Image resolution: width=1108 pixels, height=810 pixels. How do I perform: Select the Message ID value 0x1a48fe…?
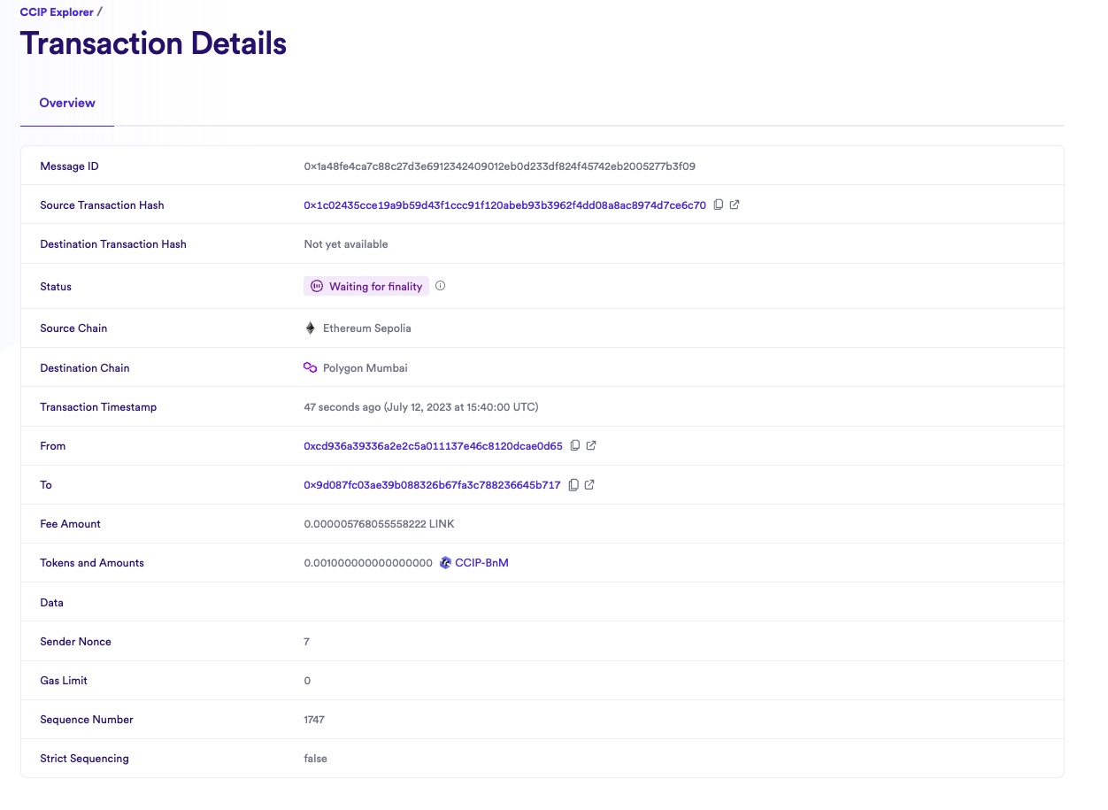[x=500, y=166]
